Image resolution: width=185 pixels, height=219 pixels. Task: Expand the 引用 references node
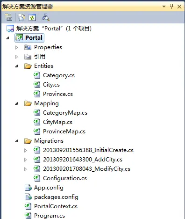tap(16, 57)
